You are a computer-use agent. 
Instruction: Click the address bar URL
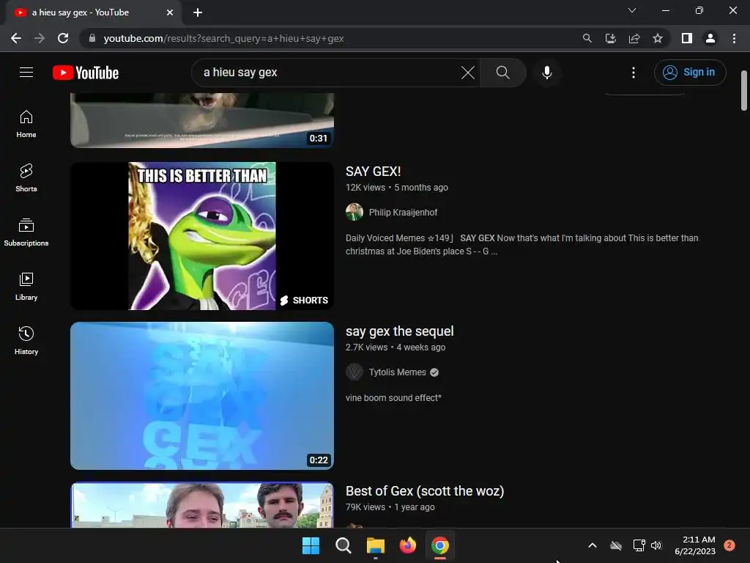point(223,38)
